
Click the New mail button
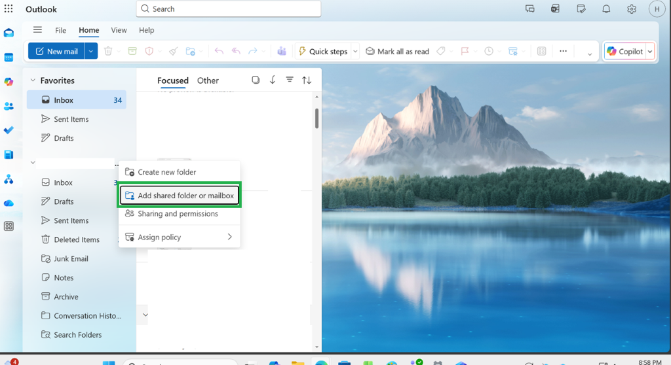56,51
